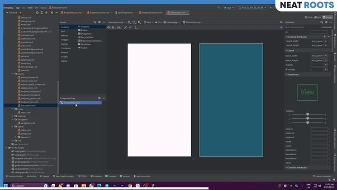The width and height of the screenshot is (337, 190).
Task: Open Attributes panel settings gear
Action: point(326,22)
